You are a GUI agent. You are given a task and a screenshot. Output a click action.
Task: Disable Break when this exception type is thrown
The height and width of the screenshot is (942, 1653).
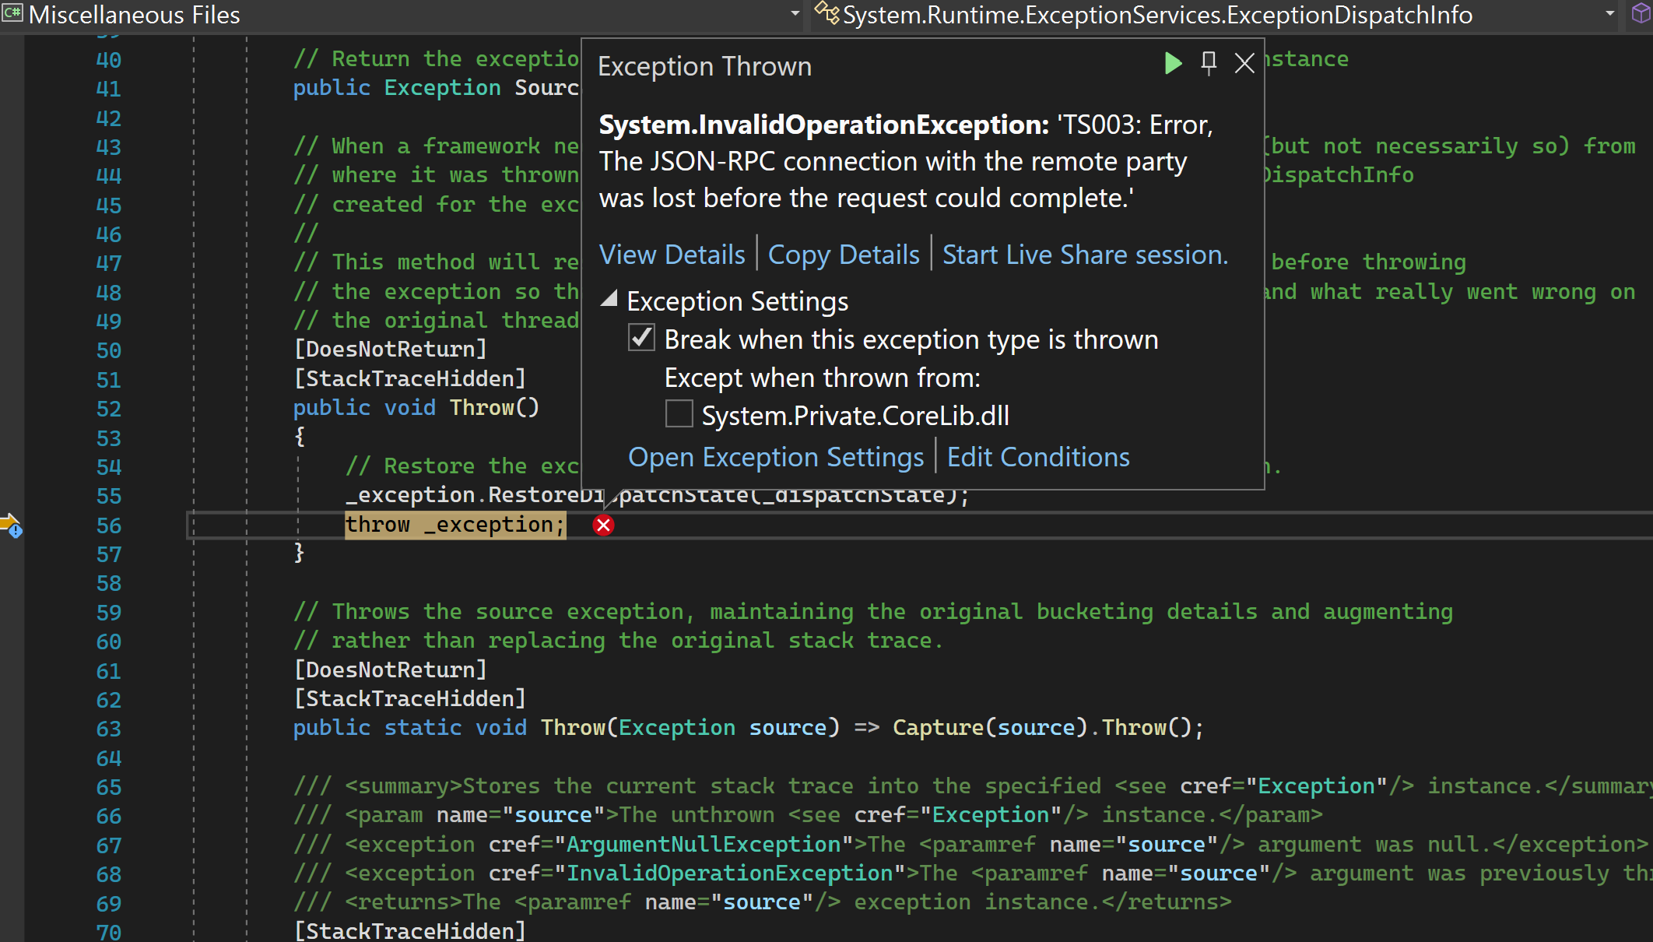(640, 338)
